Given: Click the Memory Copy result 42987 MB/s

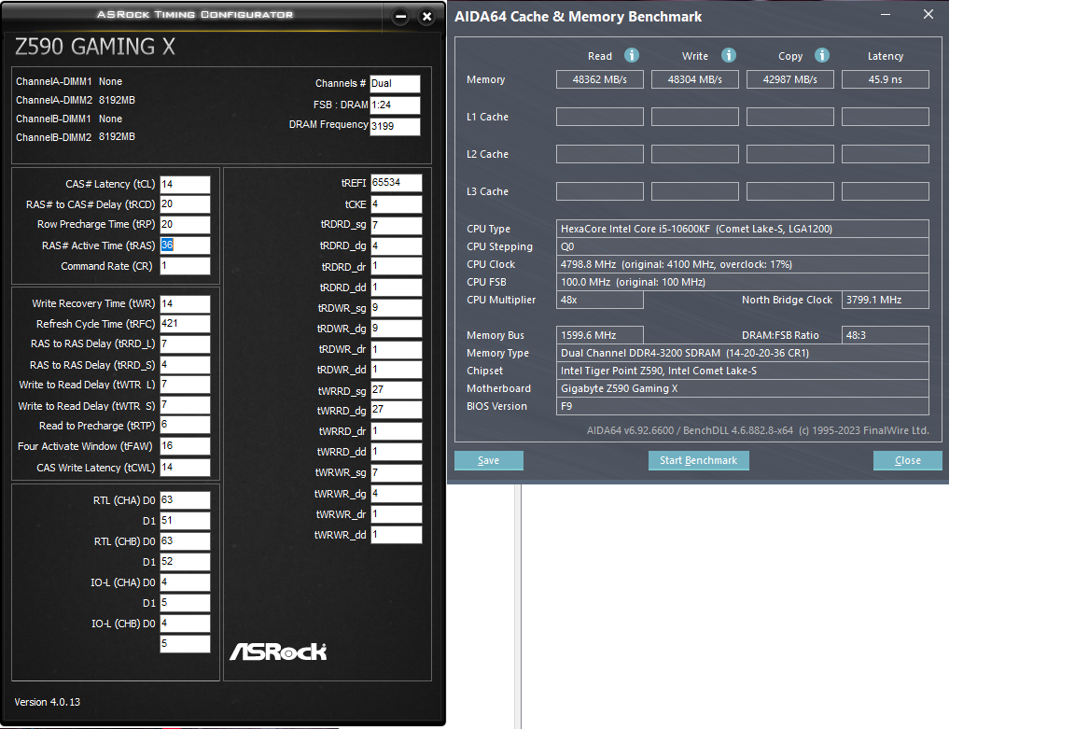Looking at the screenshot, I should coord(789,79).
